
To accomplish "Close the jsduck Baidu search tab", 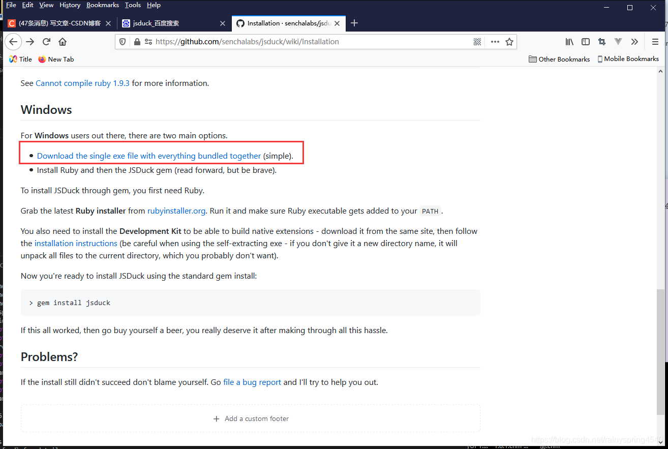I will [x=222, y=23].
